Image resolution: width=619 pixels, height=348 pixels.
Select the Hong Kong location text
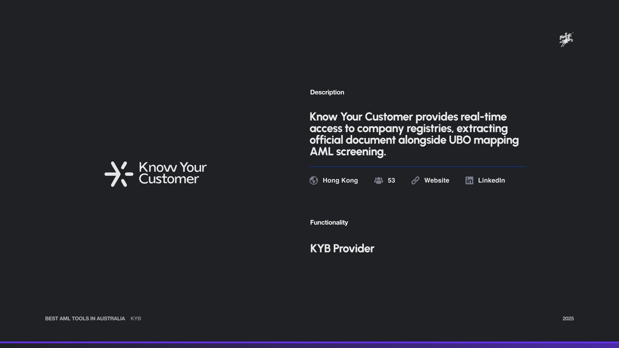click(340, 181)
